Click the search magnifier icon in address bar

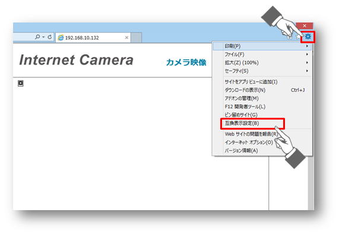click(x=37, y=37)
